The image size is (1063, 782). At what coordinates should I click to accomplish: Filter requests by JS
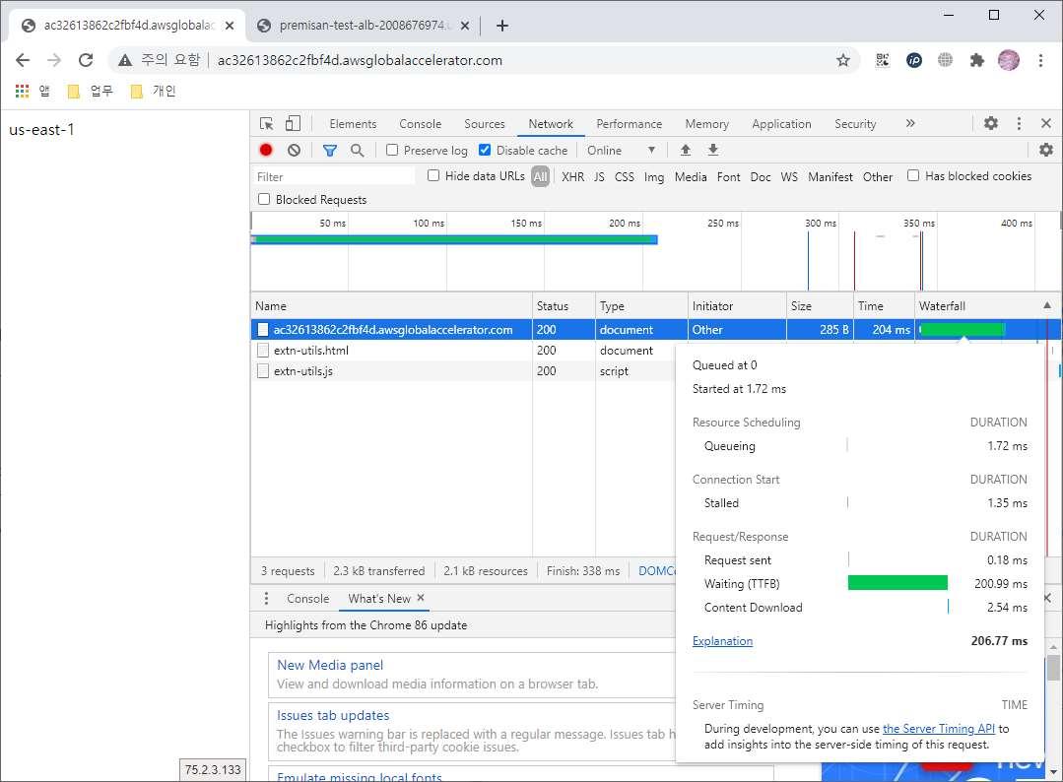599,177
